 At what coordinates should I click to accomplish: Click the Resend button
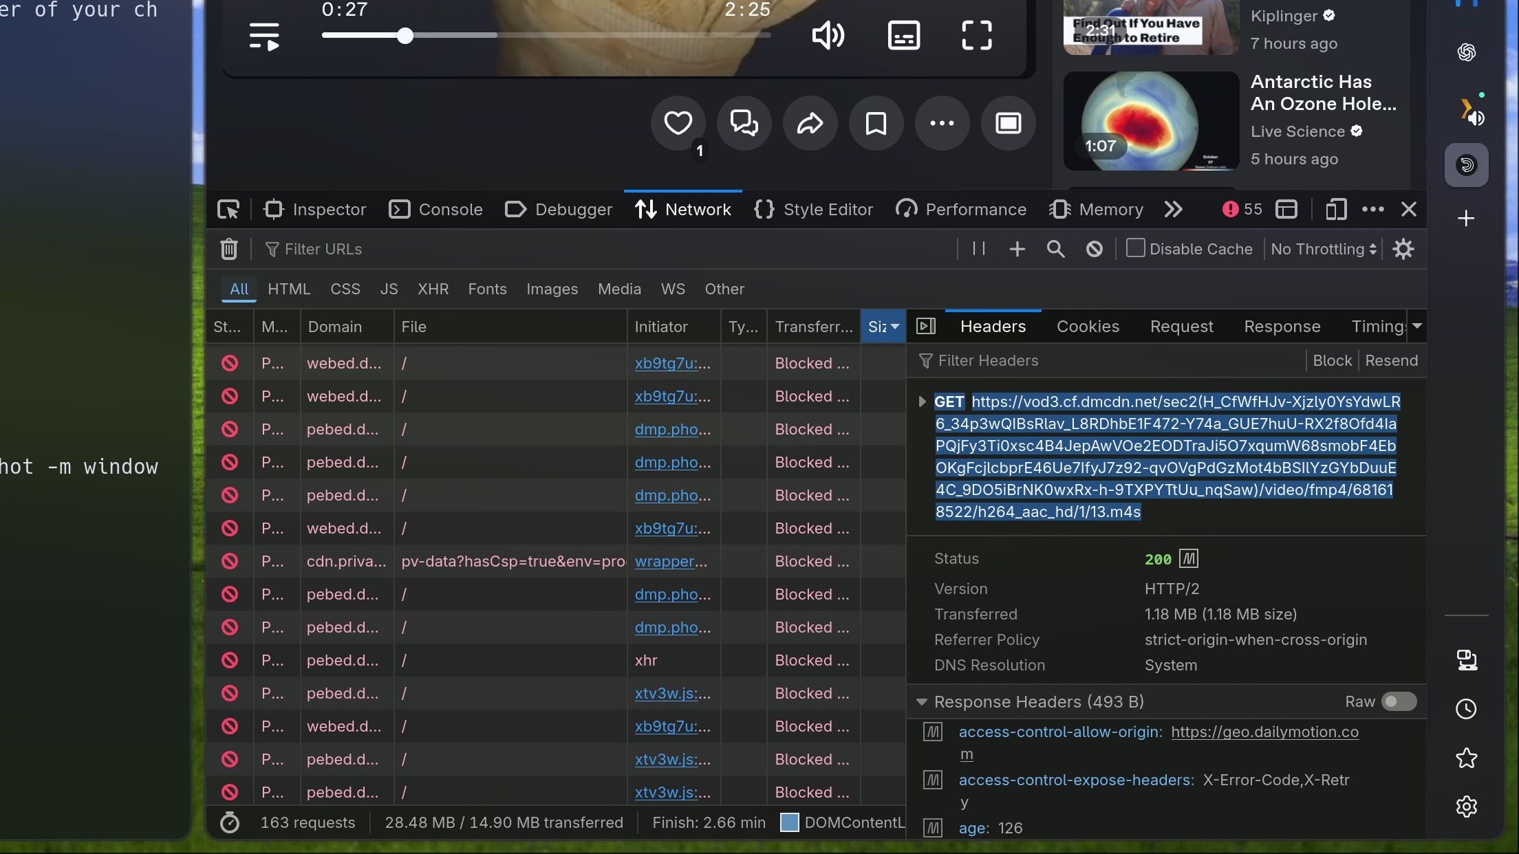(1391, 360)
